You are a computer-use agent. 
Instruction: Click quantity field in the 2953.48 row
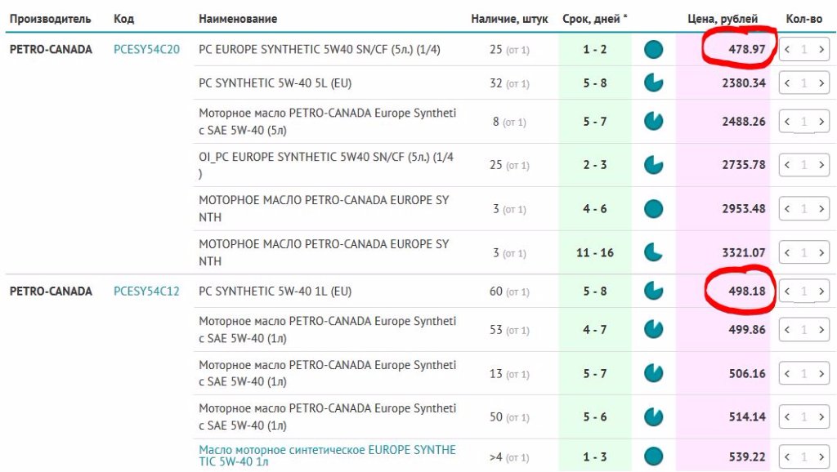point(804,208)
